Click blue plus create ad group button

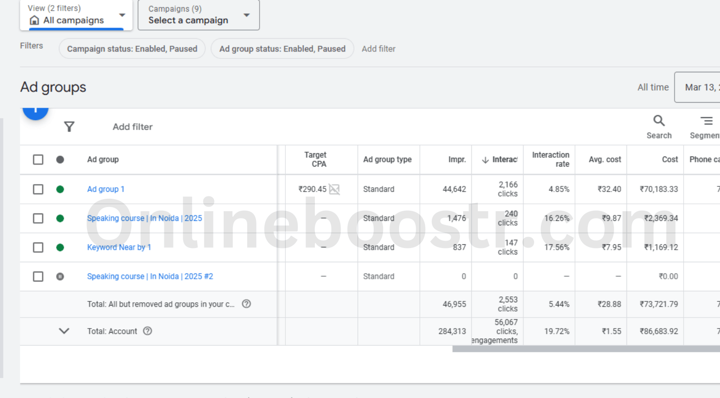click(35, 111)
